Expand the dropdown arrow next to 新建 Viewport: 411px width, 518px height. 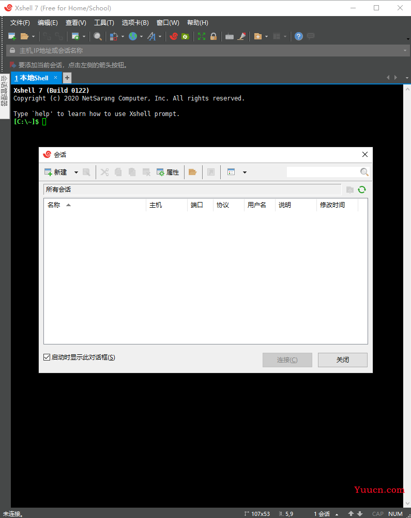pos(76,172)
